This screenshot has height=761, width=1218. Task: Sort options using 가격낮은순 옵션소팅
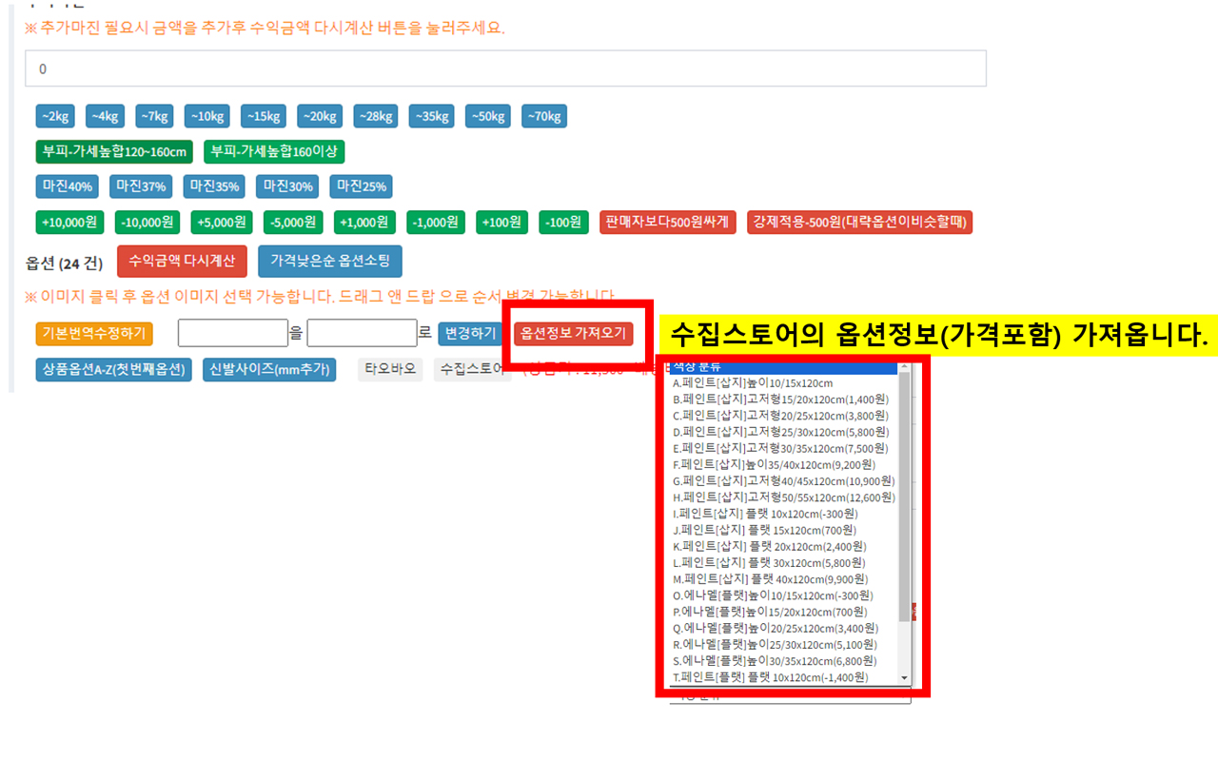pos(329,261)
